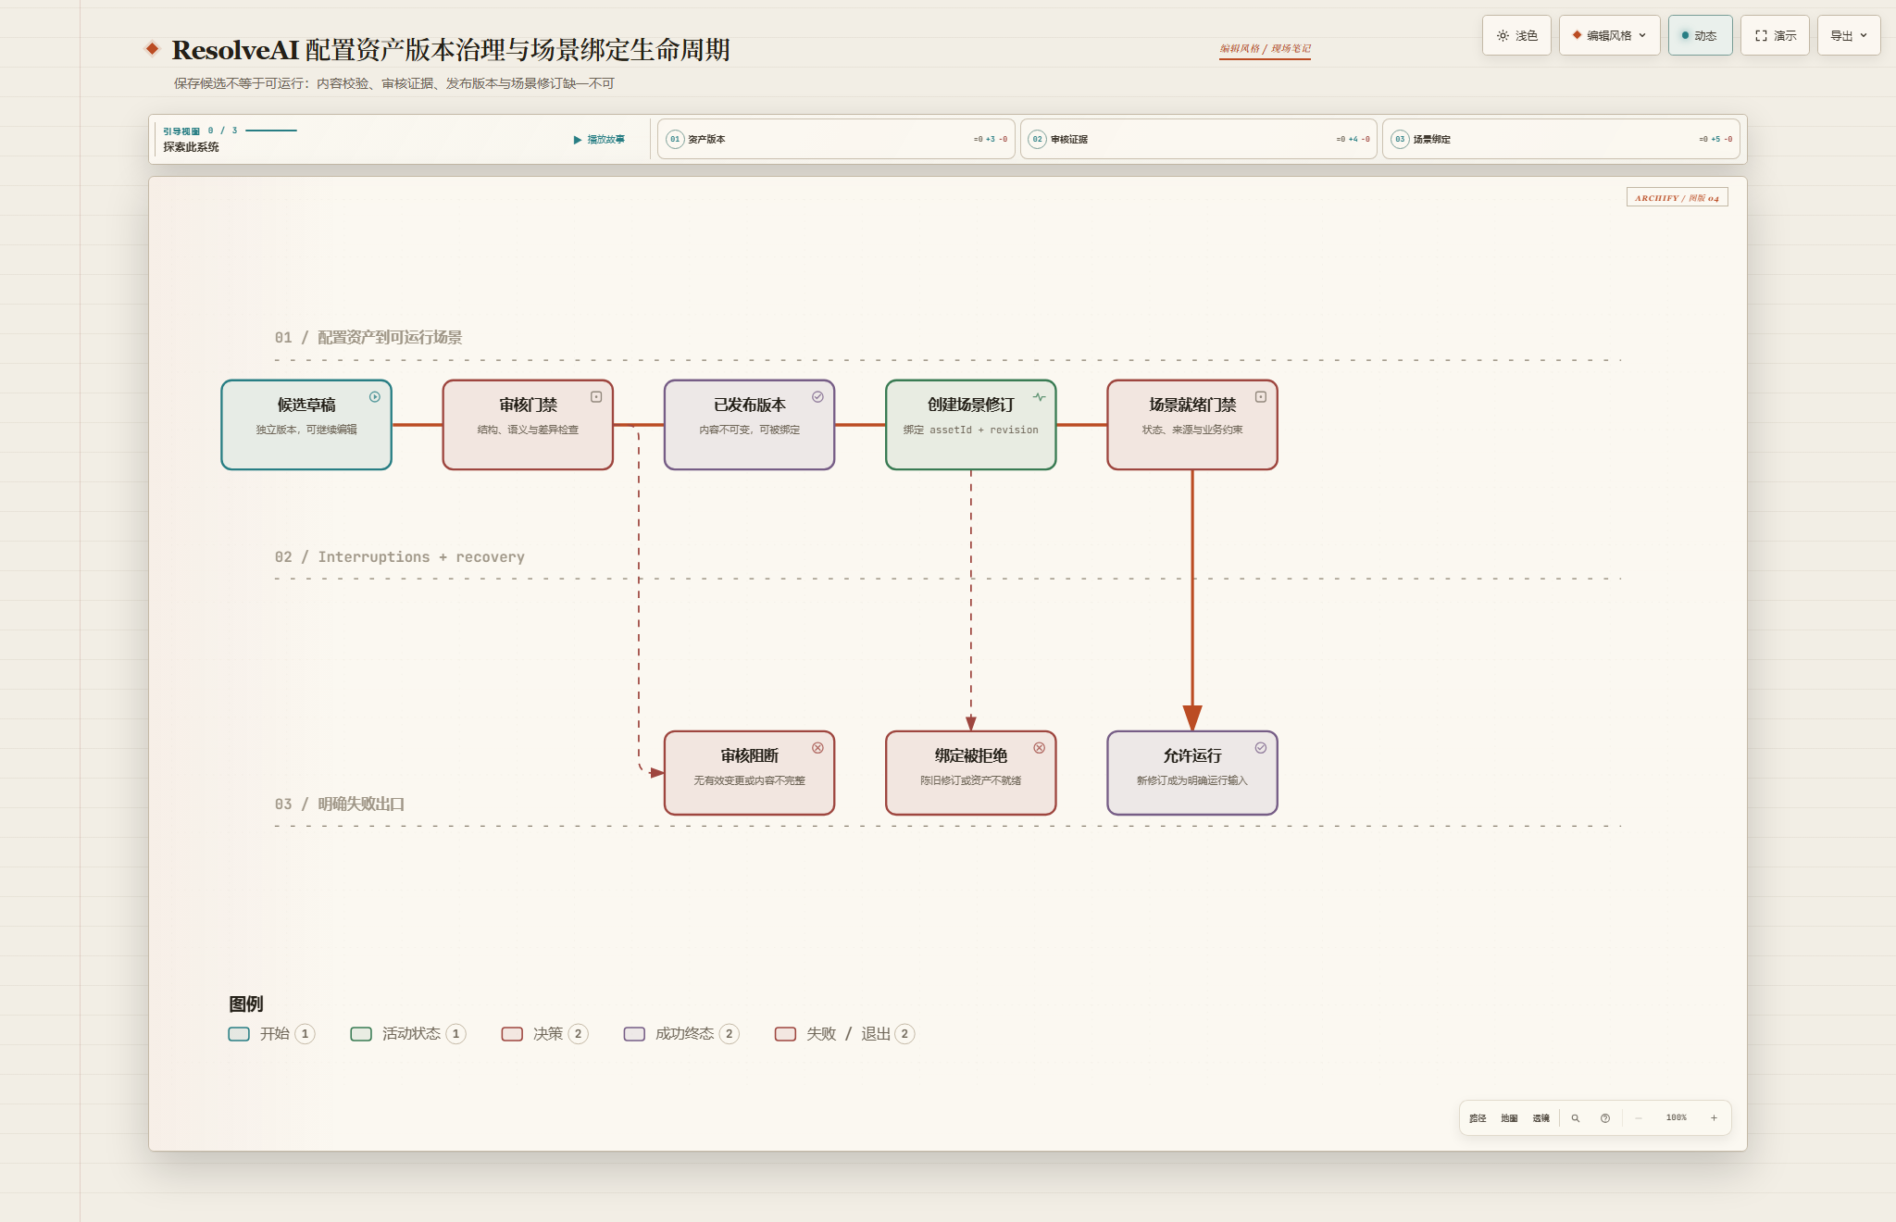Screen dimensions: 1896x1222
Task: Click the 活动状态 legend swatch
Action: coord(361,1034)
